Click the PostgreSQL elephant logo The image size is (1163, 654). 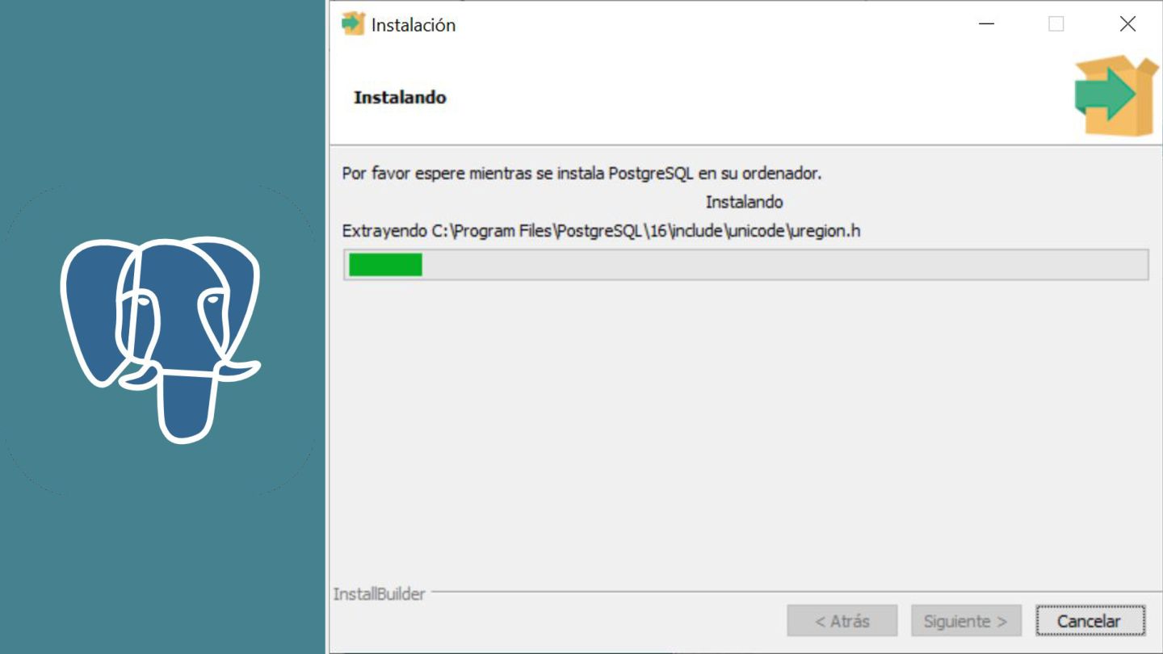point(161,339)
